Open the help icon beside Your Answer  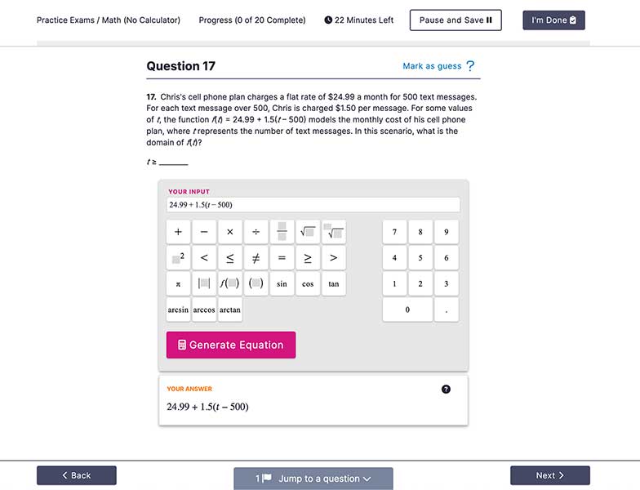tap(446, 389)
